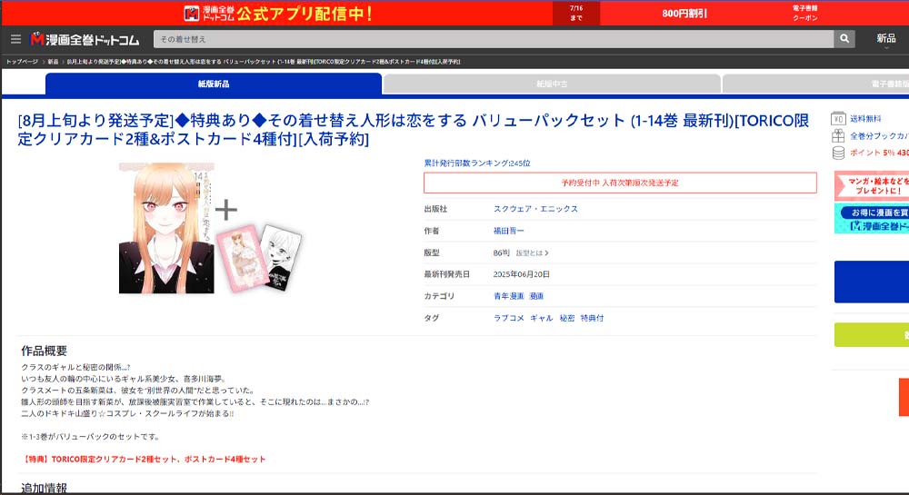The height and width of the screenshot is (495, 909).
Task: Click the points coin stack icon
Action: coord(838,153)
